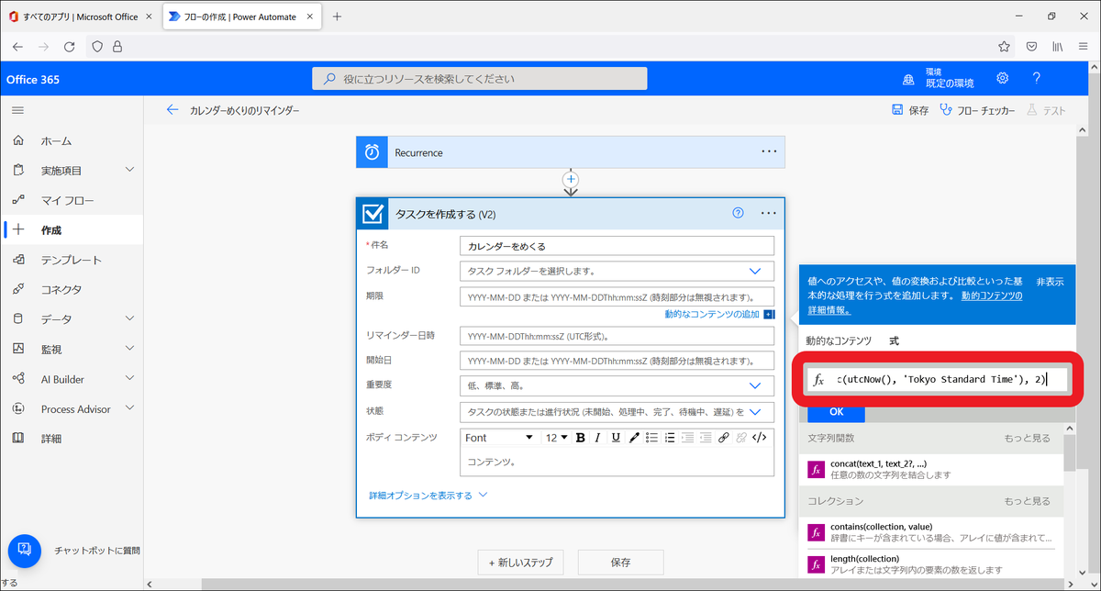Image resolution: width=1101 pixels, height=591 pixels.
Task: Click the help question mark on タスクを作成する card
Action: click(738, 212)
